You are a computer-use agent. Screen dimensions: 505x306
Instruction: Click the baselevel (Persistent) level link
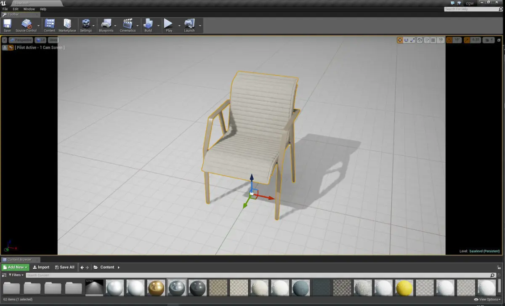tap(484, 251)
